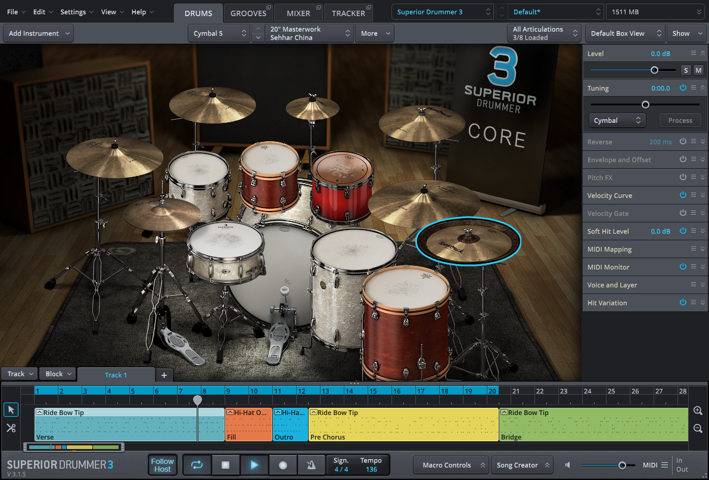Open Add Instrument dropdown

click(39, 33)
